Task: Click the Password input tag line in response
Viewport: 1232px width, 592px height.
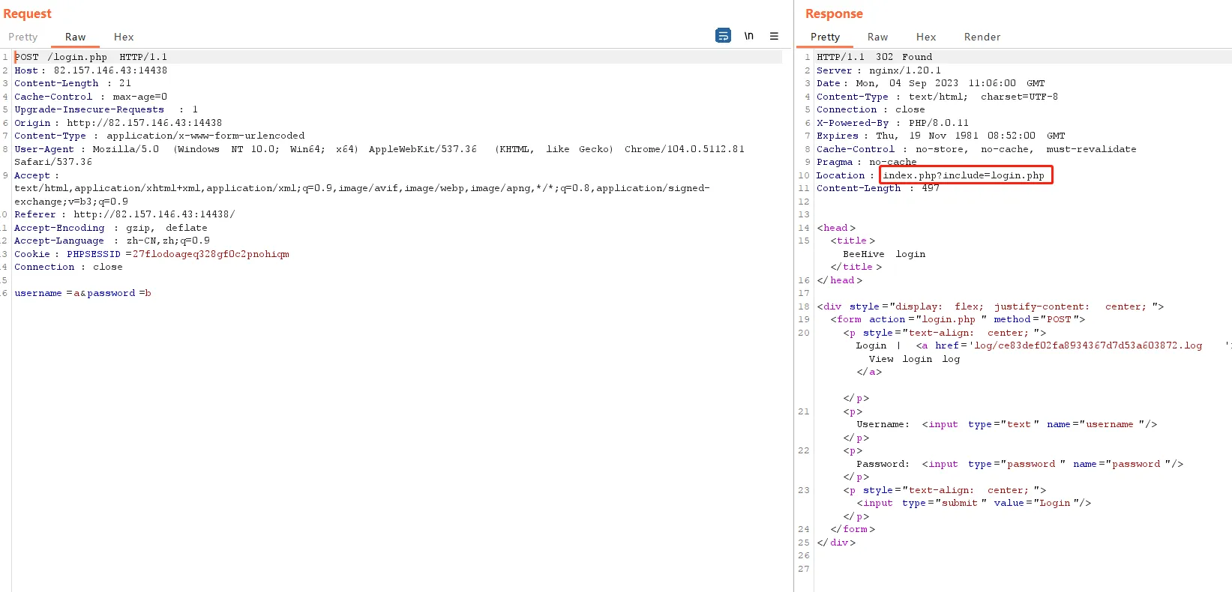Action: (1020, 464)
